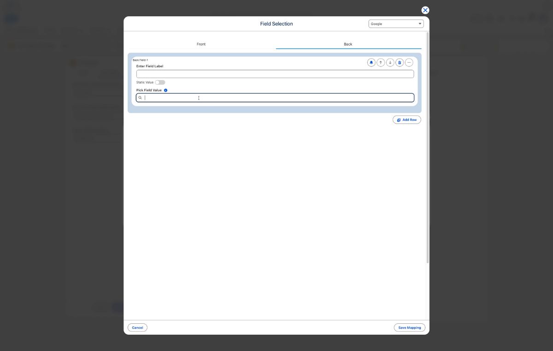Click the dialog's vertical scrollbar
The image size is (553, 351).
428,148
